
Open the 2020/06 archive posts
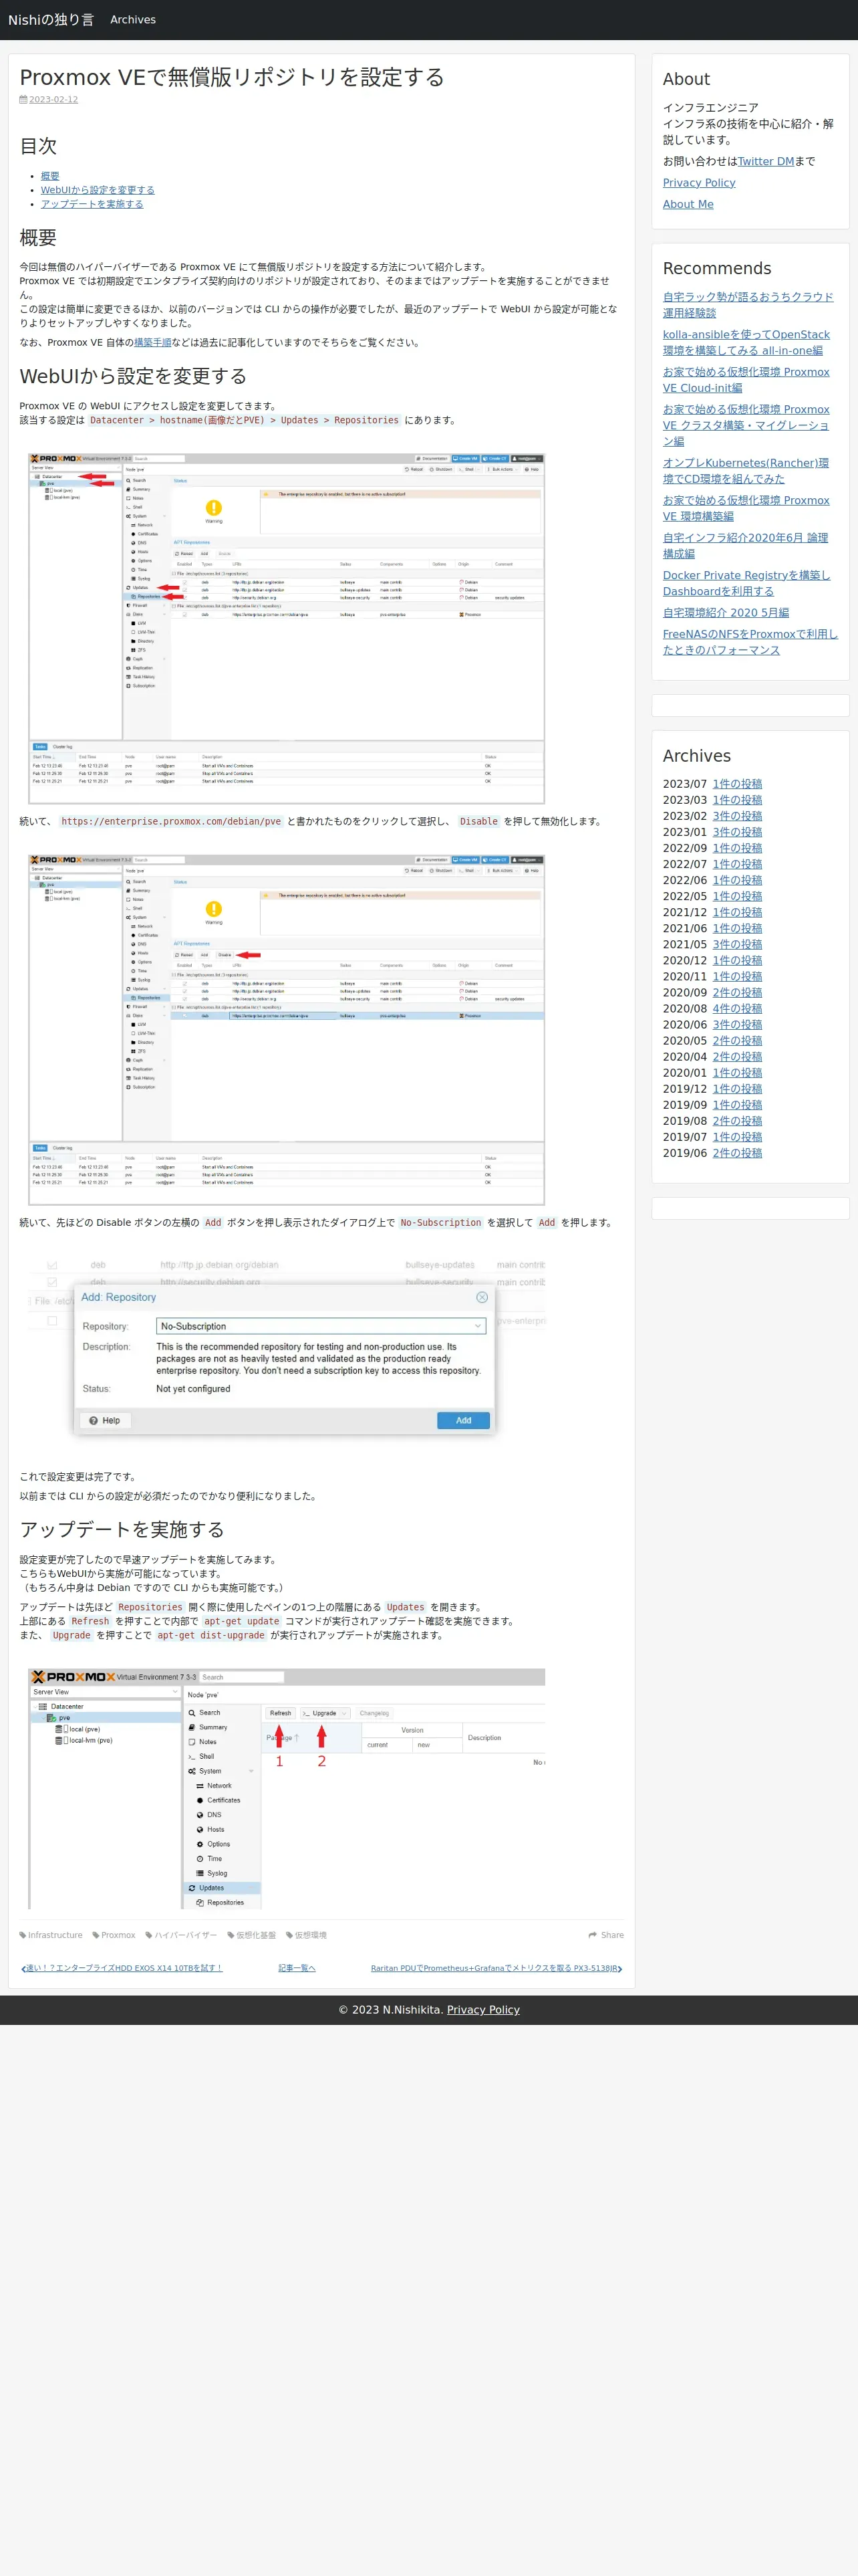click(737, 1024)
